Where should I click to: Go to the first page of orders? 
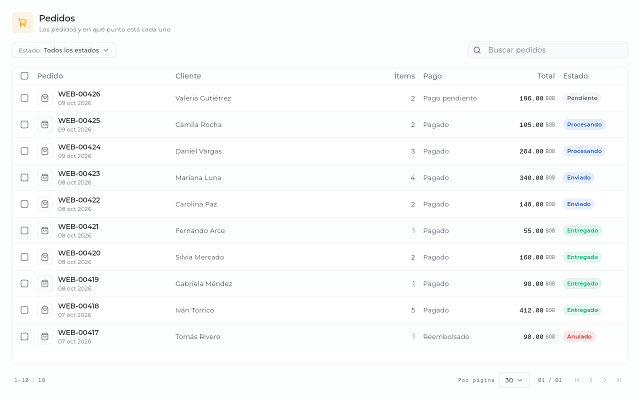click(x=577, y=380)
